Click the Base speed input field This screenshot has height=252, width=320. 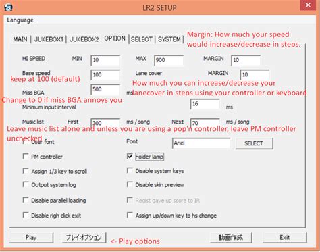tap(105, 75)
